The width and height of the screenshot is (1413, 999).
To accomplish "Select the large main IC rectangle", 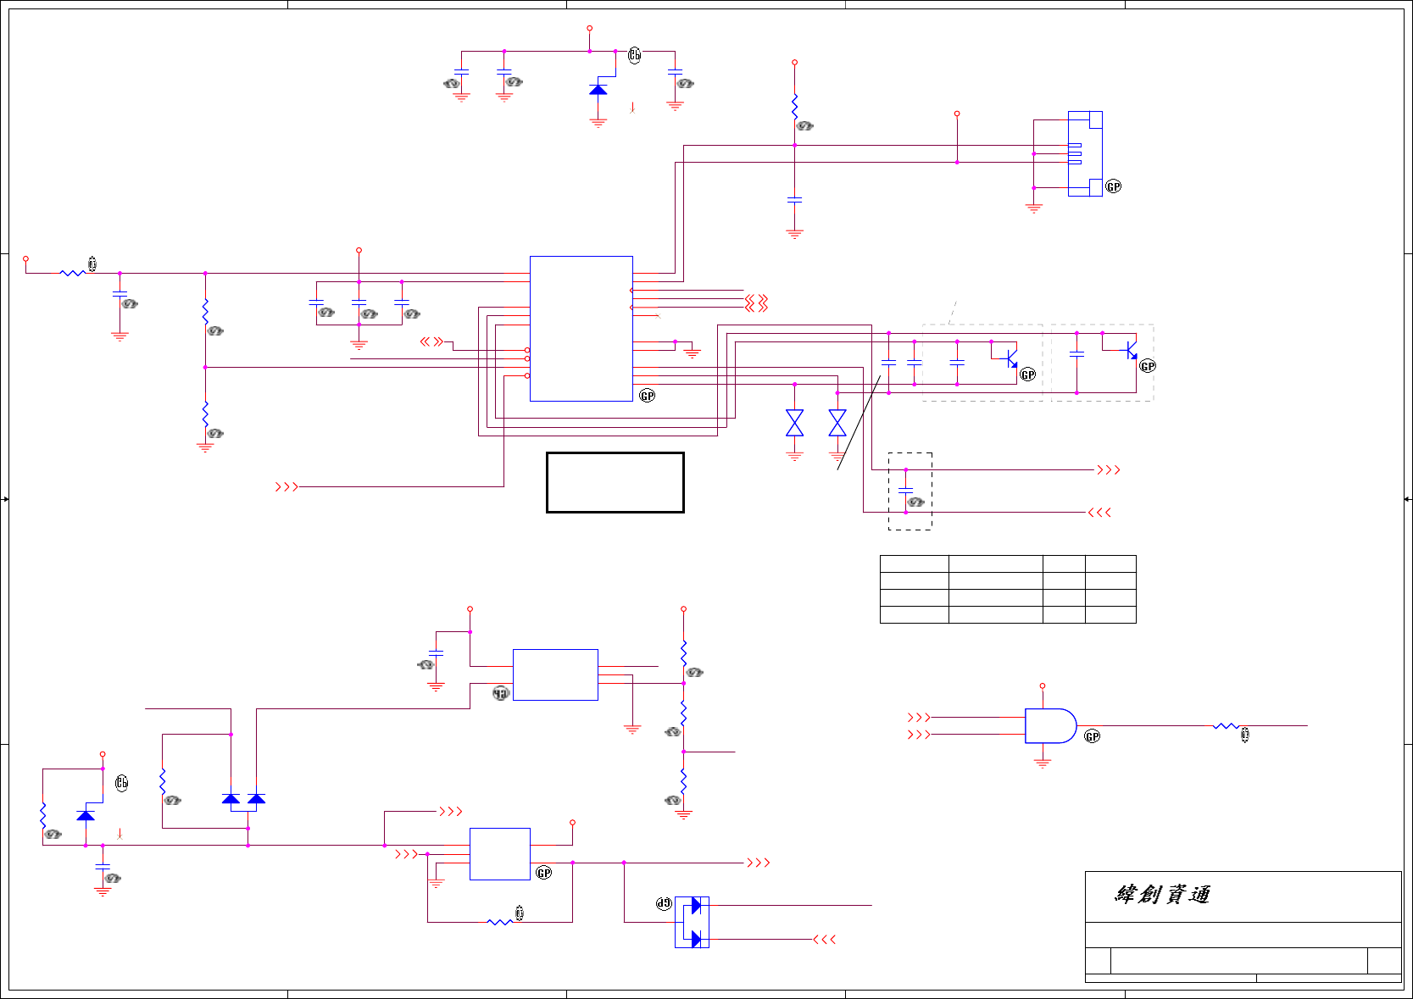I will tap(581, 329).
